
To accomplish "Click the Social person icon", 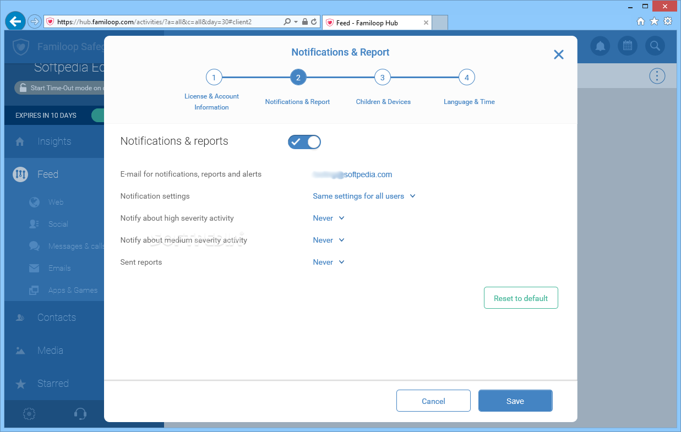I will [34, 224].
